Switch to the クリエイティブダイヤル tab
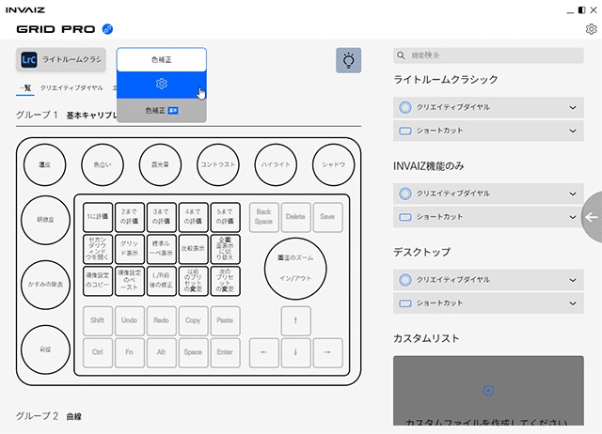The image size is (602, 434). click(x=71, y=87)
